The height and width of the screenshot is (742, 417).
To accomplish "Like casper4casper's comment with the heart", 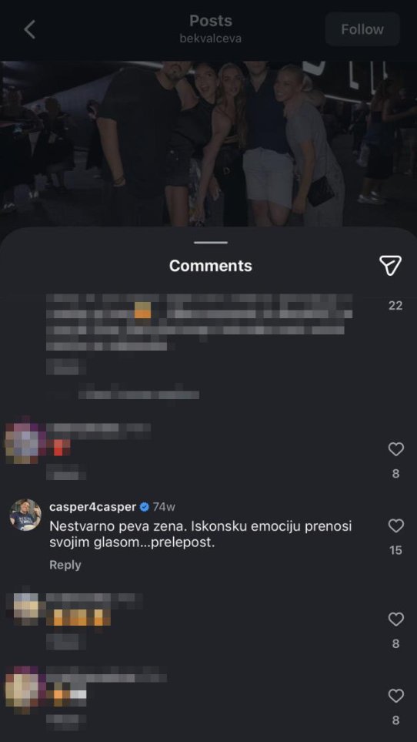I will tap(395, 525).
